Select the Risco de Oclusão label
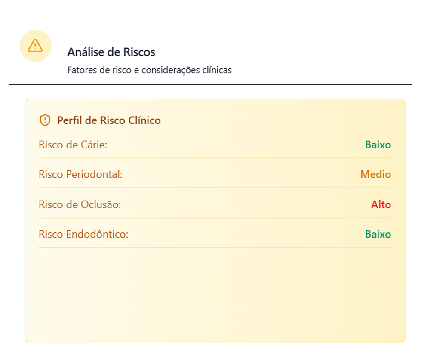The height and width of the screenshot is (355, 421). [x=80, y=204]
